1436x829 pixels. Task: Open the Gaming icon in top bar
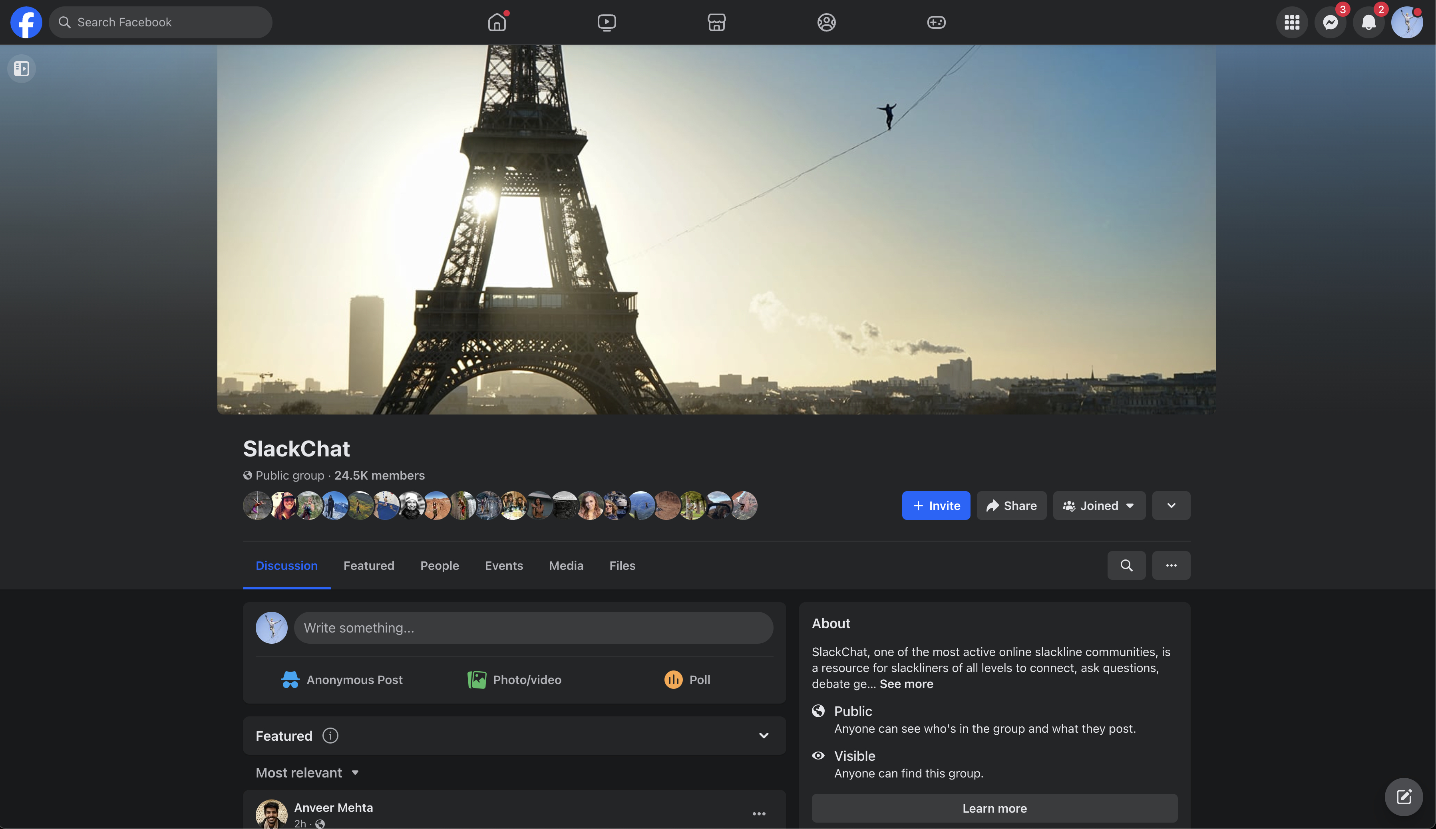pos(936,22)
